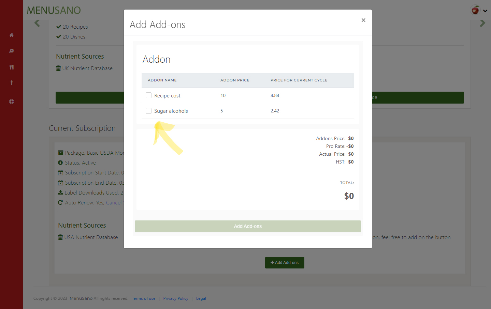Click the book icon in the sidebar

click(12, 51)
